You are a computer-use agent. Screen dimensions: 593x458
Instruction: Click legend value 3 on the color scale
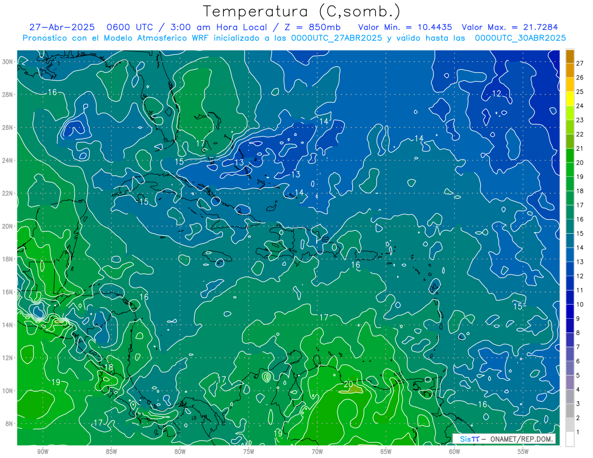pyautogui.click(x=578, y=404)
